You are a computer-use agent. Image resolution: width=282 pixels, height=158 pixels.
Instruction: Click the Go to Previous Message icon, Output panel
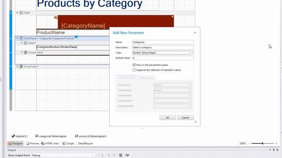tap(109, 155)
